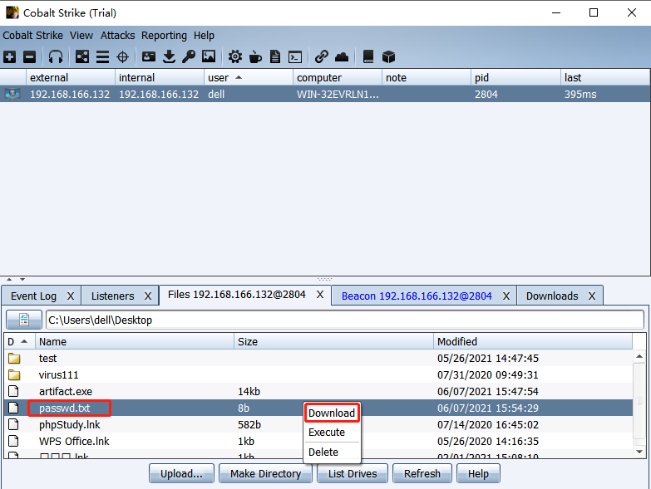Switch to the Event Log tab
Image resolution: width=651 pixels, height=489 pixels.
click(34, 296)
